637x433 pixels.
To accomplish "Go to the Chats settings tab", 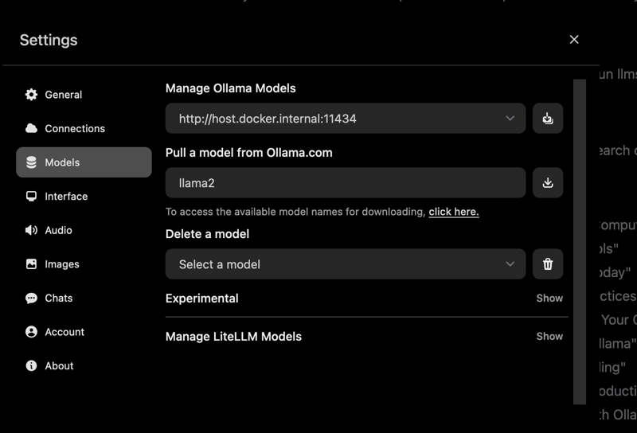I will click(59, 298).
